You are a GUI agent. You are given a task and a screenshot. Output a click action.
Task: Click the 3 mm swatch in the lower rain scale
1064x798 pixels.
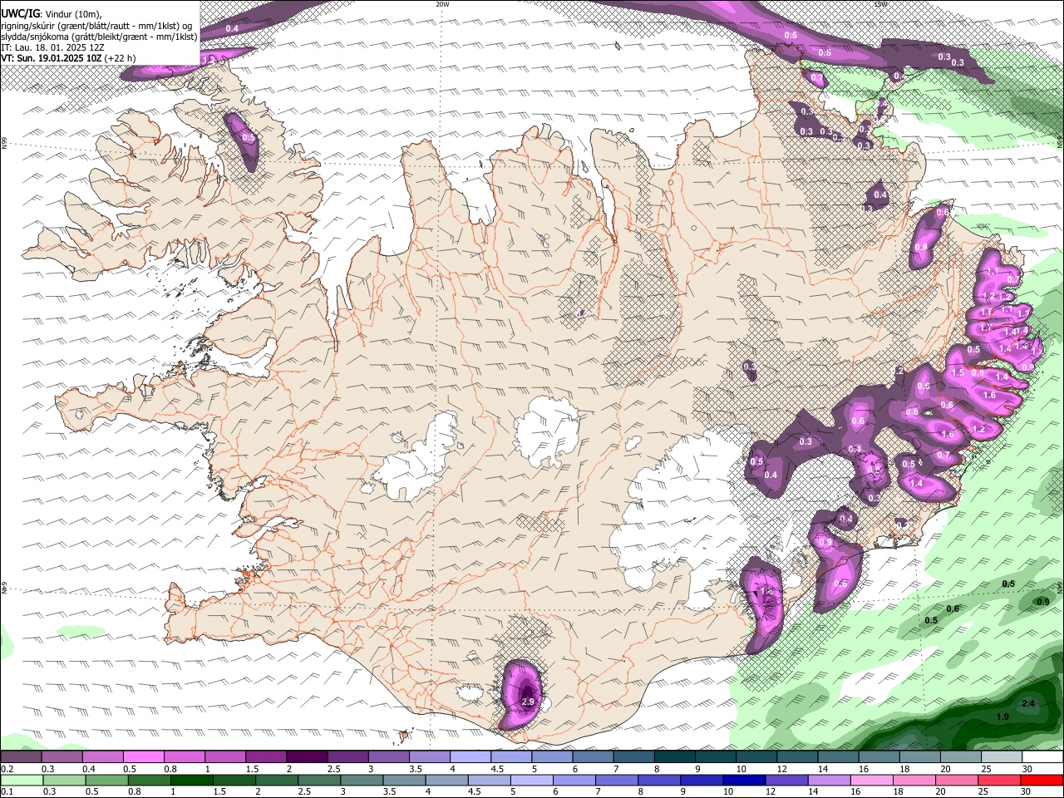361,780
